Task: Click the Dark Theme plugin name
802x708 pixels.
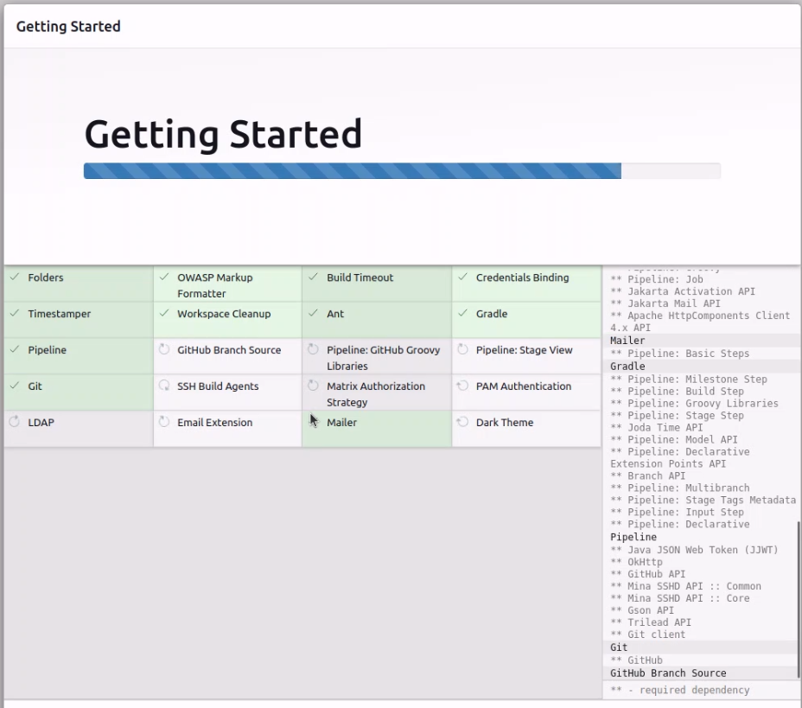Action: [x=505, y=423]
